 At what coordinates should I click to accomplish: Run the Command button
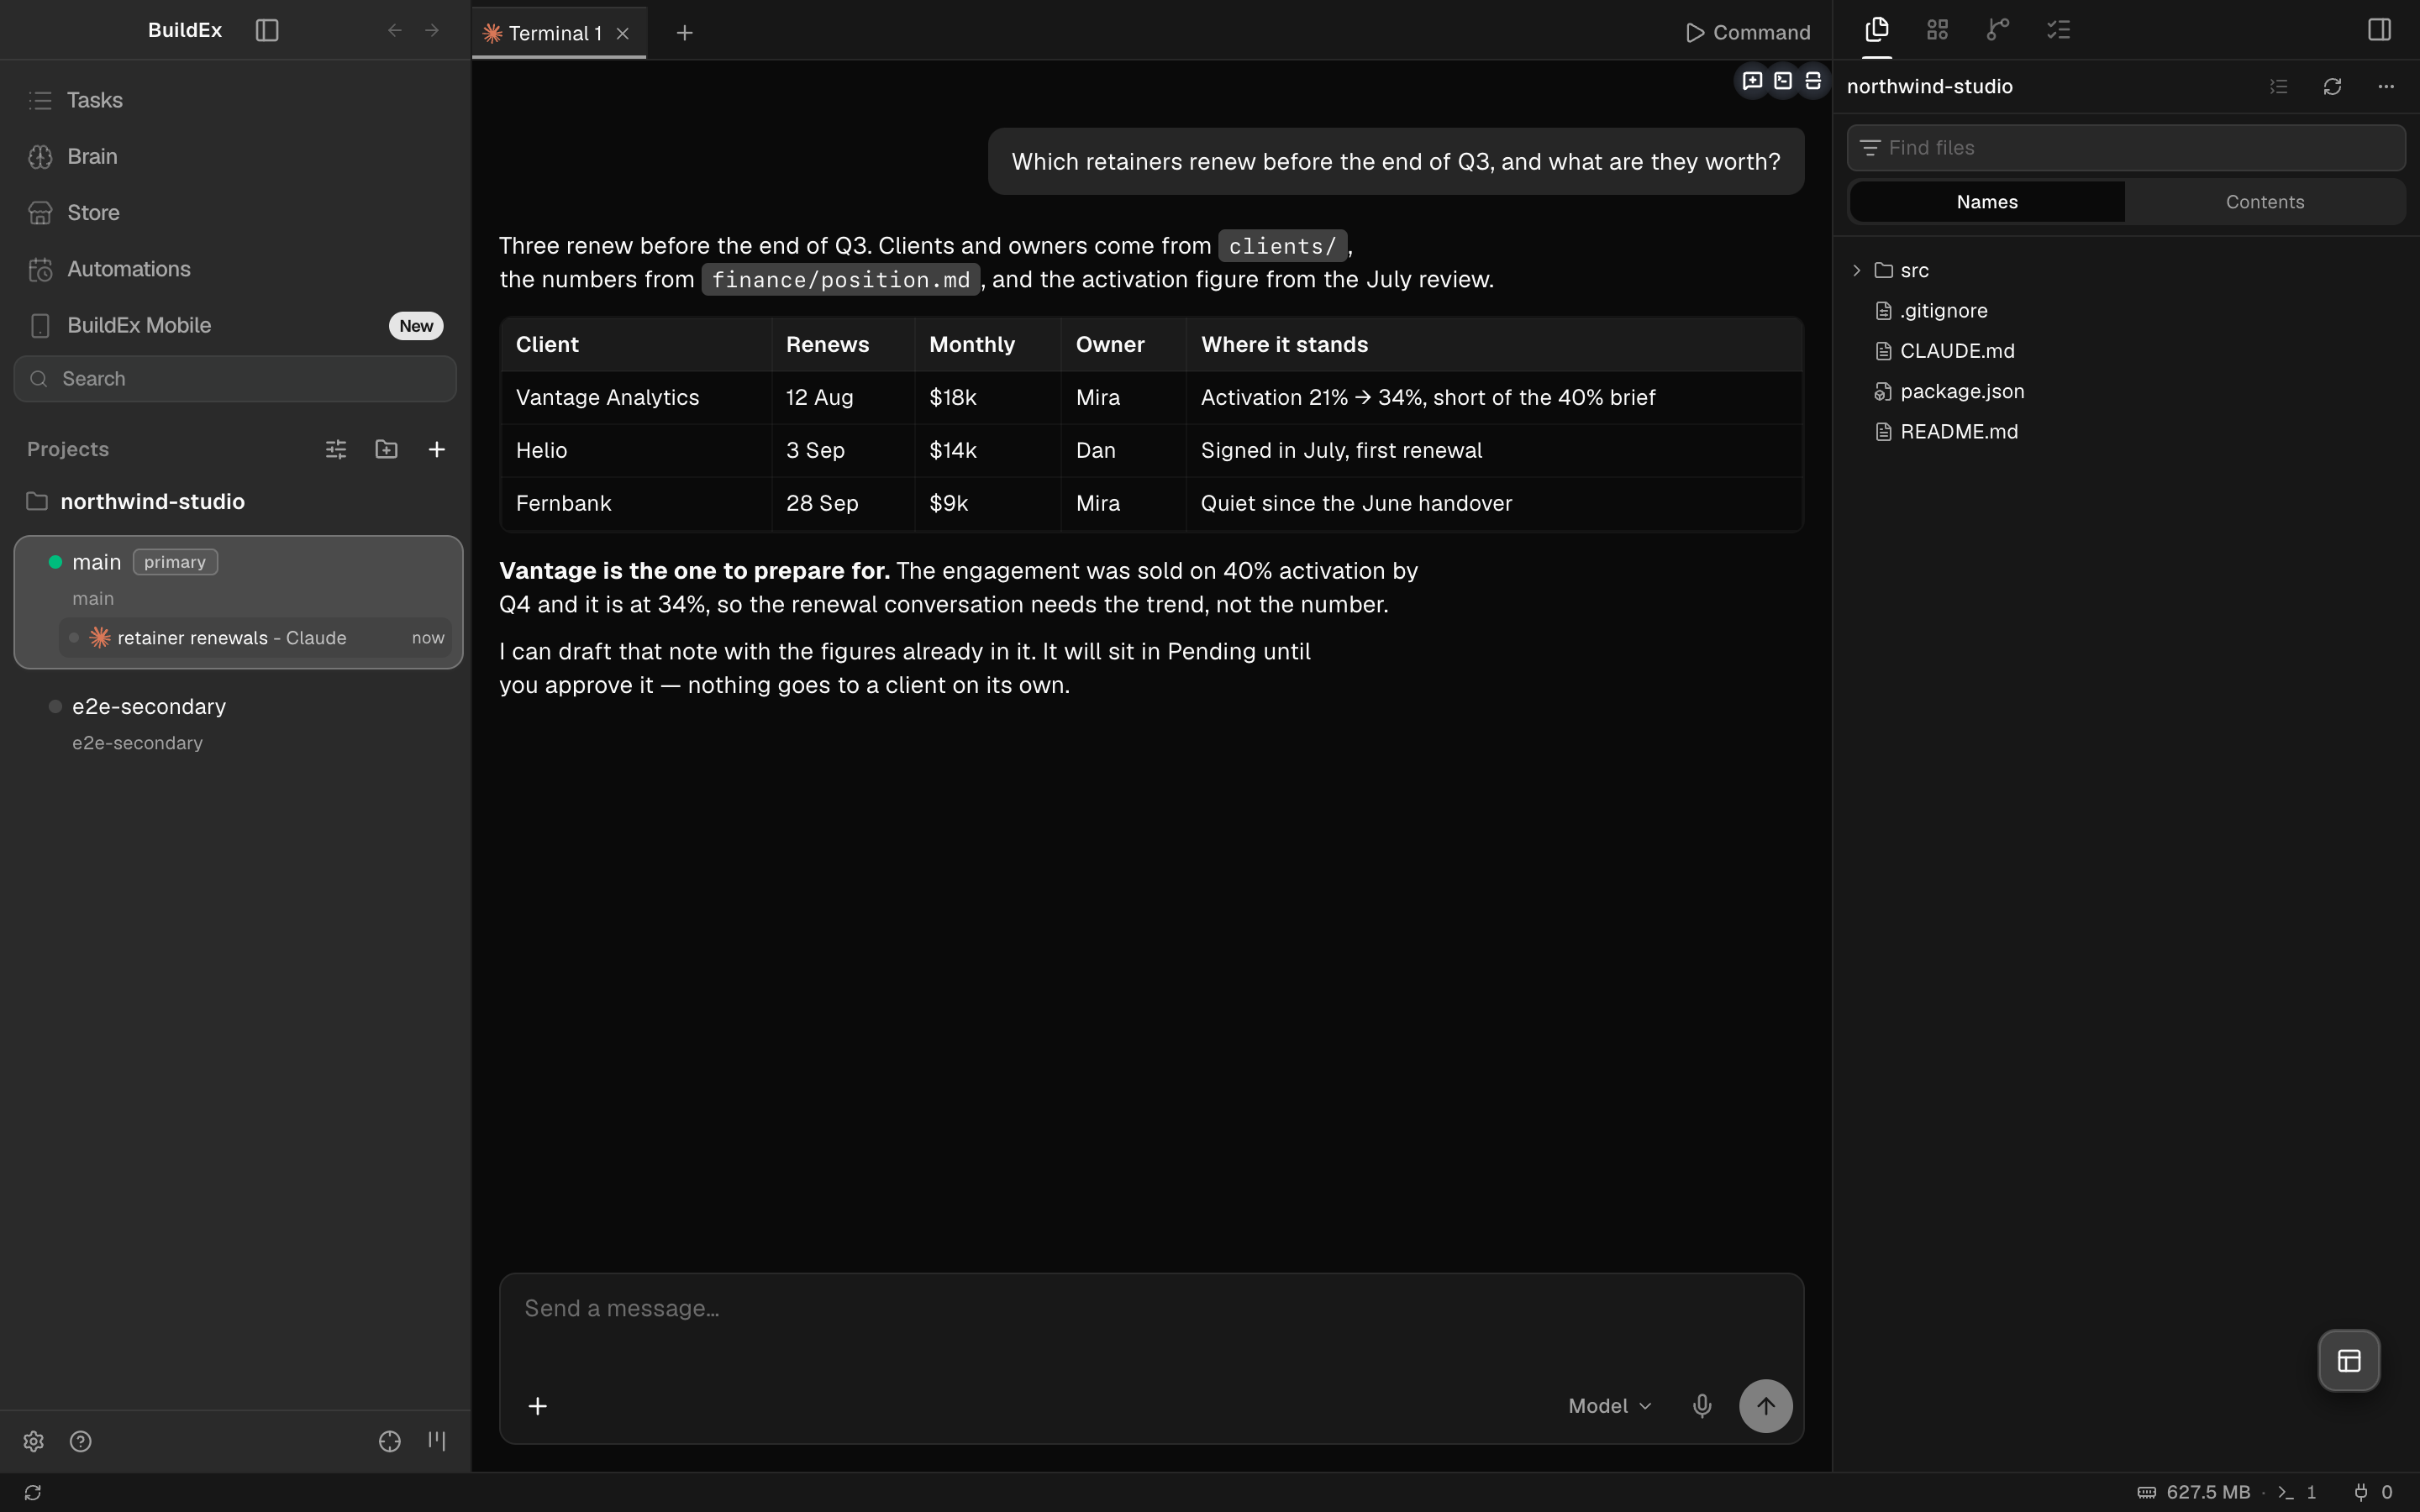(1747, 32)
